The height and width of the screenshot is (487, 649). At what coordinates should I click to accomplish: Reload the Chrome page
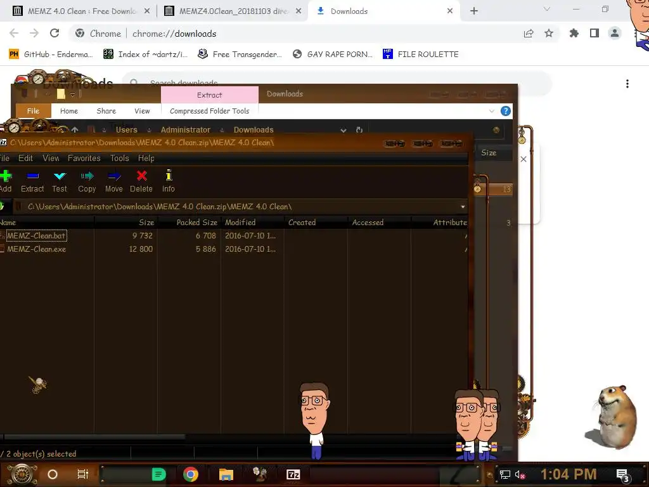55,33
